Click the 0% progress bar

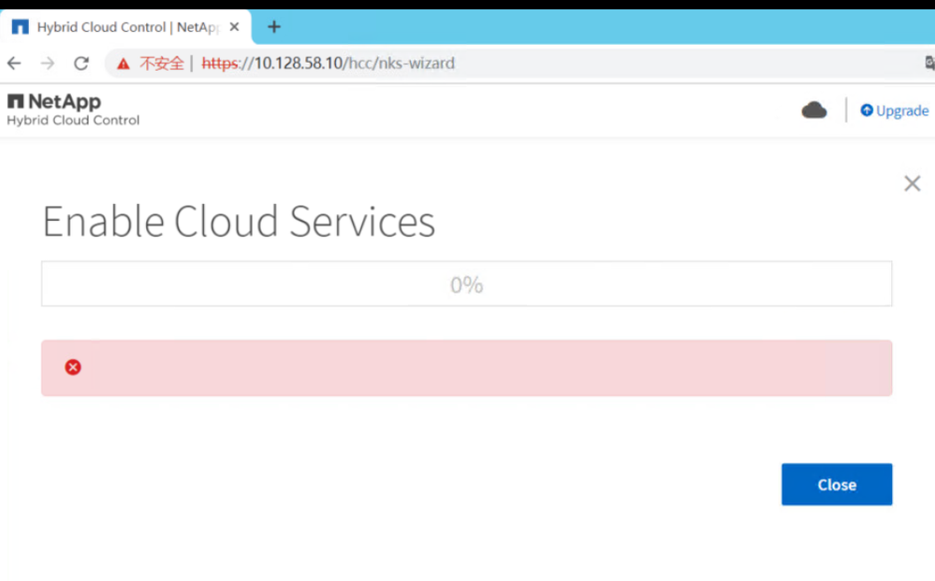click(x=466, y=284)
